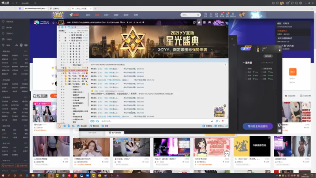This screenshot has height=178, width=316.
Task: Open File Explorer from the taskbar
Action: coord(33,176)
